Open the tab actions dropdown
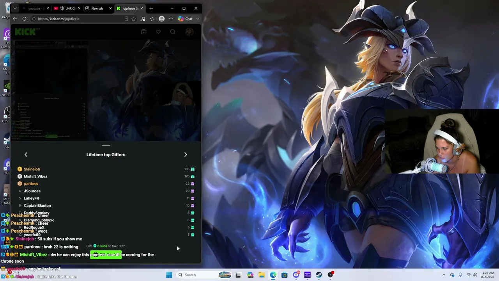The image size is (499, 281). (15, 8)
